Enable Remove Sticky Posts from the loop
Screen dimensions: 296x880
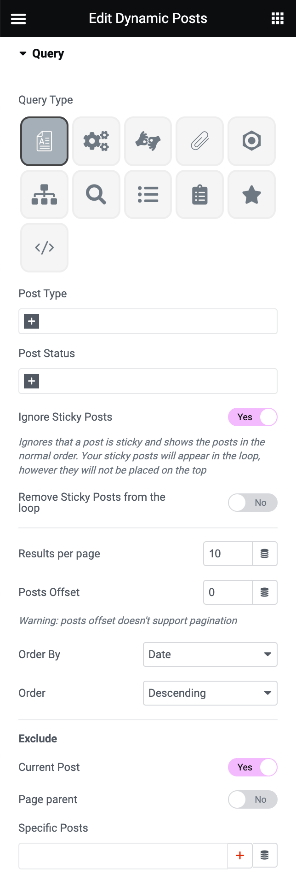pos(253,503)
